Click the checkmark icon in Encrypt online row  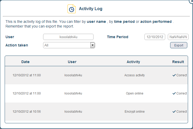tap(174, 112)
